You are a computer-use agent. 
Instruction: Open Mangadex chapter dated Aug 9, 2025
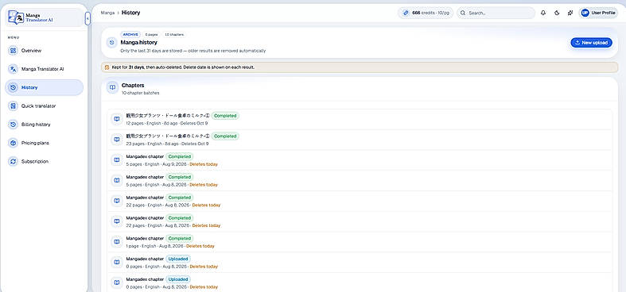tap(360, 160)
